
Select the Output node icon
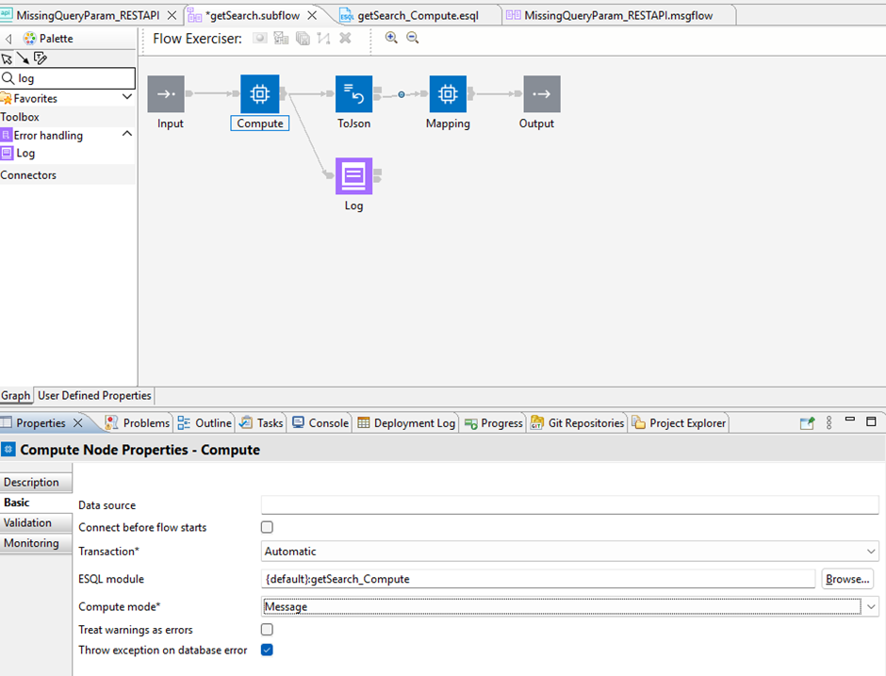(x=542, y=94)
